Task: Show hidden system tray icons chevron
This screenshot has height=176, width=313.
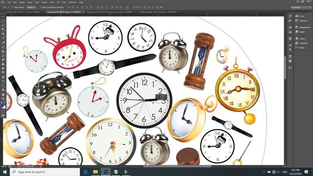Action: [x=264, y=172]
